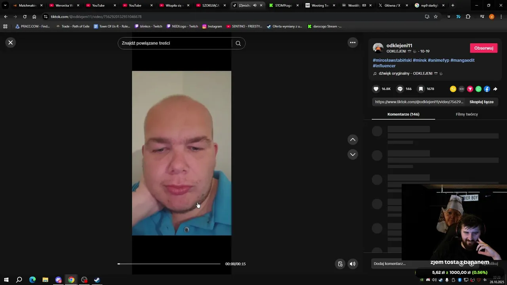Open Windows taskbar search
The image size is (507, 285).
pos(19,280)
